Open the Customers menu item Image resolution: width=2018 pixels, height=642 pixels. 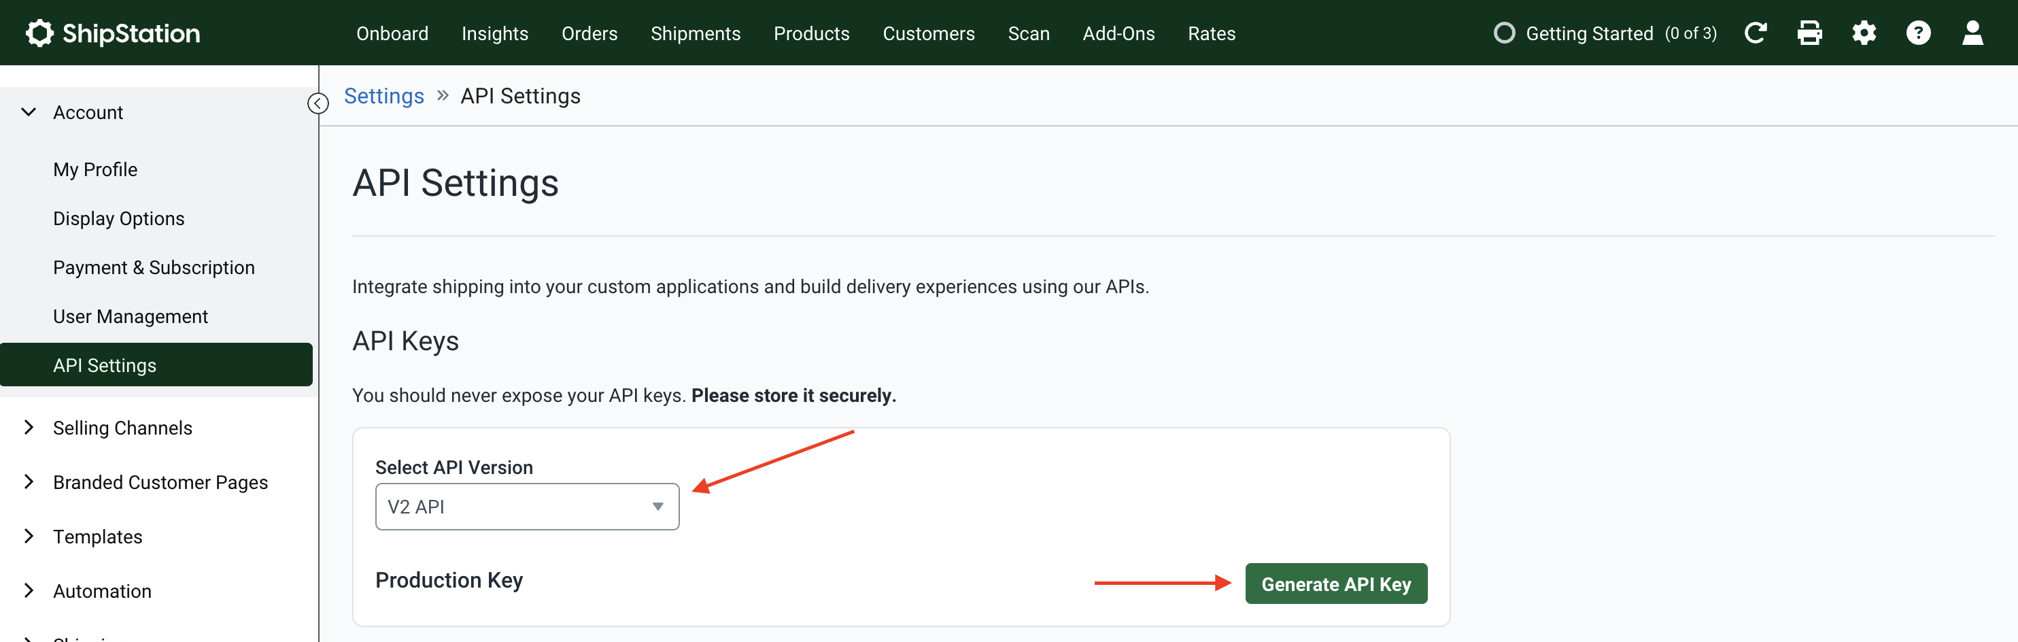pos(928,33)
